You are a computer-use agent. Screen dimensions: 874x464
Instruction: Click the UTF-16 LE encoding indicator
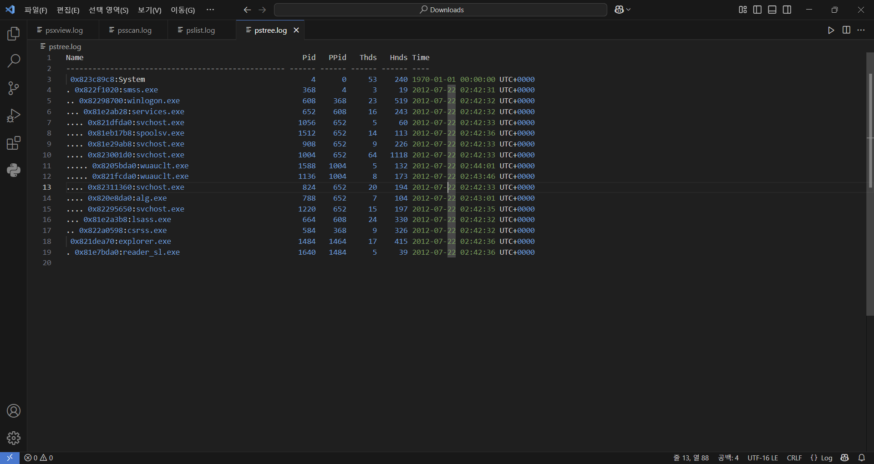[x=762, y=458]
